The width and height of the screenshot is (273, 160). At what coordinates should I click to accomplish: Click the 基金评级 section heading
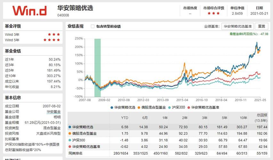[13, 26]
